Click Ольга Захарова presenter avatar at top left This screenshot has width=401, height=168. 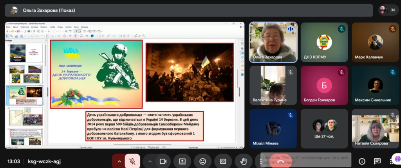[14, 10]
